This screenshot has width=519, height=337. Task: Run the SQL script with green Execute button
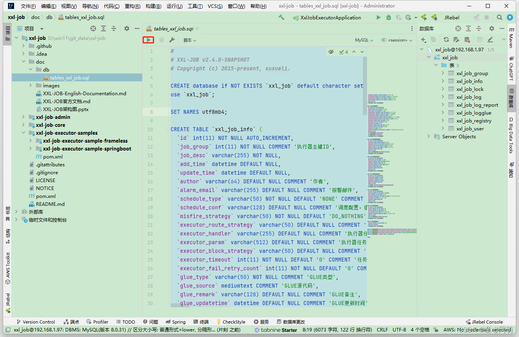coord(148,40)
